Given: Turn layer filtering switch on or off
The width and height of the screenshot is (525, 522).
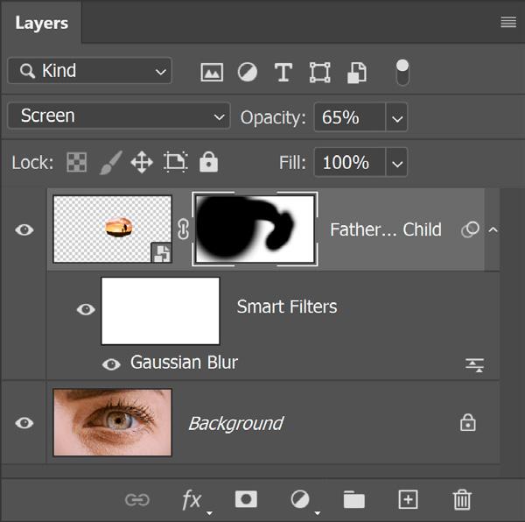Looking at the screenshot, I should coord(402,72).
